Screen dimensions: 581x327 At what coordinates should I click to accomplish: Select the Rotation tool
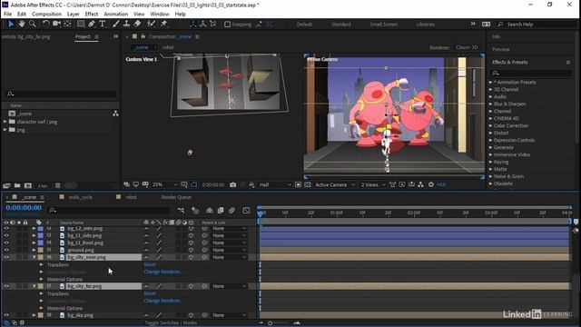(x=45, y=25)
